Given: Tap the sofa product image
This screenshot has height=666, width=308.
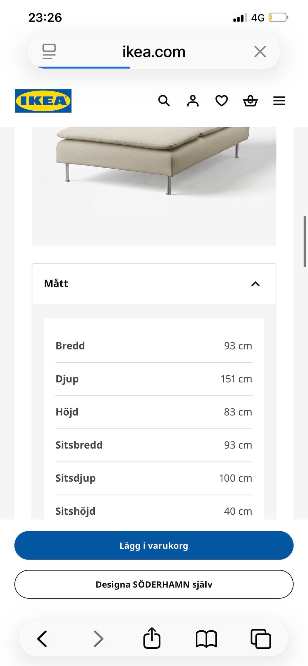Looking at the screenshot, I should point(154,186).
